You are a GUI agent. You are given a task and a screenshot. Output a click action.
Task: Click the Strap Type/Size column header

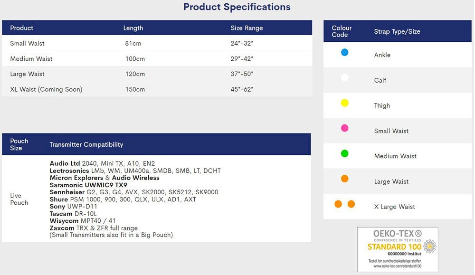point(397,31)
